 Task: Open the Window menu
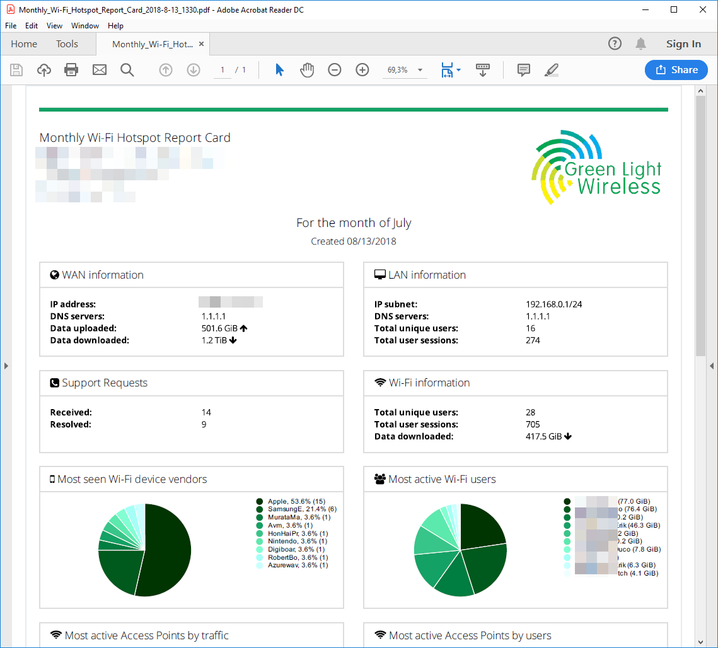[84, 26]
